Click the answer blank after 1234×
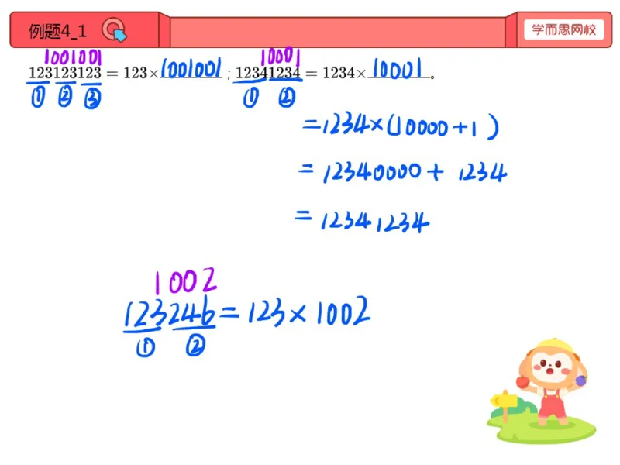The width and height of the screenshot is (620, 465). pyautogui.click(x=398, y=69)
